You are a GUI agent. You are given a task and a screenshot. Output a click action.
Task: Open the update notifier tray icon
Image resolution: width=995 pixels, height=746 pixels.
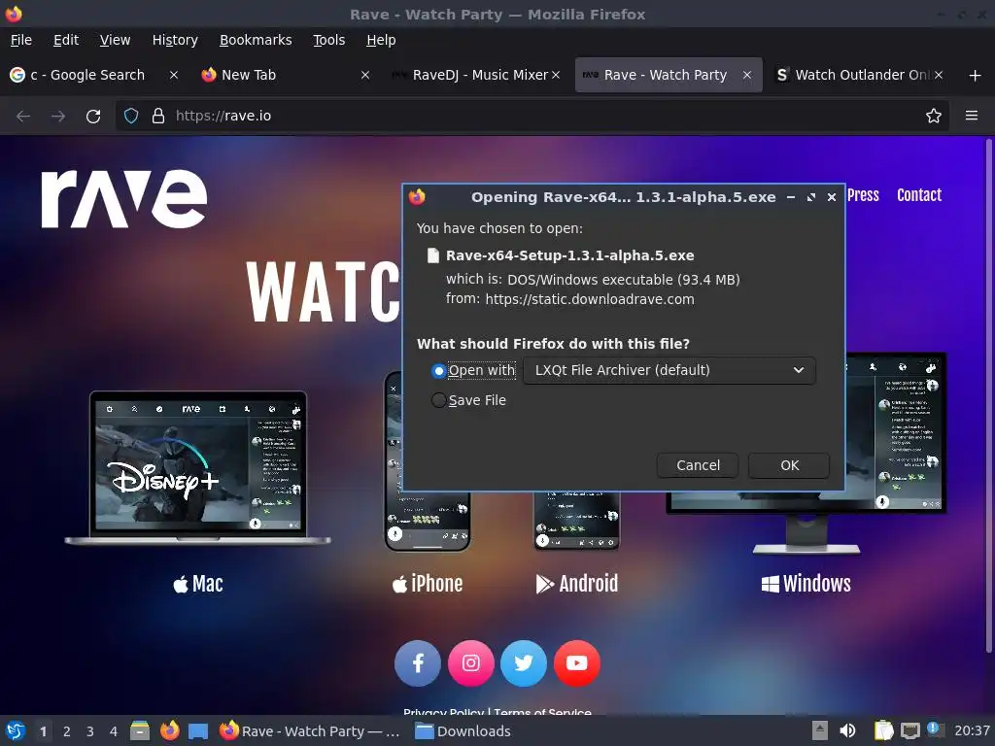tap(935, 729)
